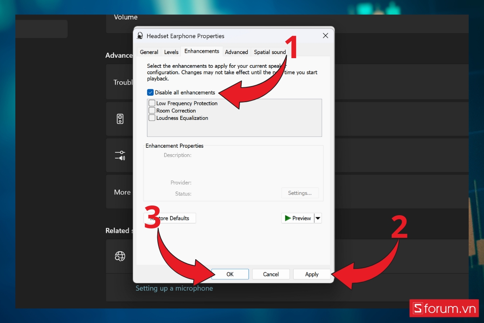Click the headset icon in dialog title bar
Viewport: 484px width, 323px height.
click(x=140, y=36)
